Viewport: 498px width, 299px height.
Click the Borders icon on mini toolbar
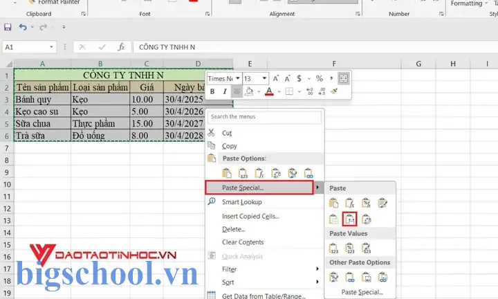tap(289, 91)
